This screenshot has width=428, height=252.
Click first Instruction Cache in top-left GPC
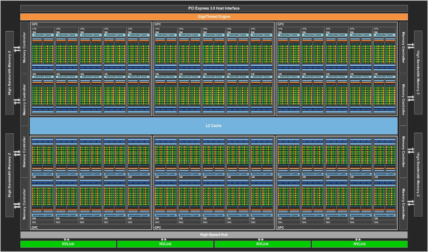[x=43, y=35]
